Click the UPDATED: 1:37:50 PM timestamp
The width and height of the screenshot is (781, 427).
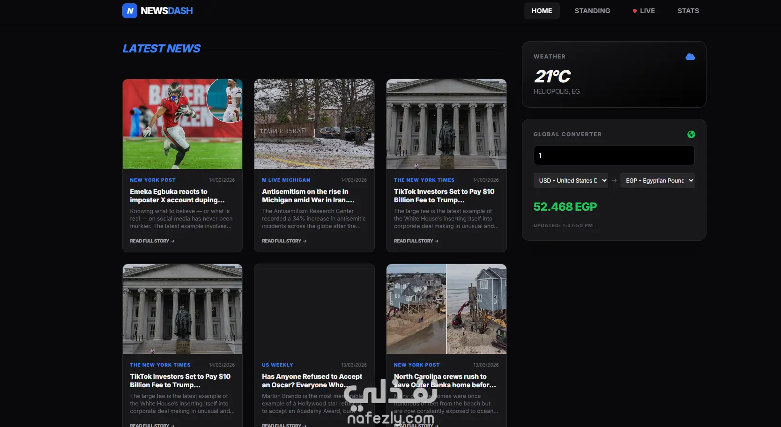563,226
